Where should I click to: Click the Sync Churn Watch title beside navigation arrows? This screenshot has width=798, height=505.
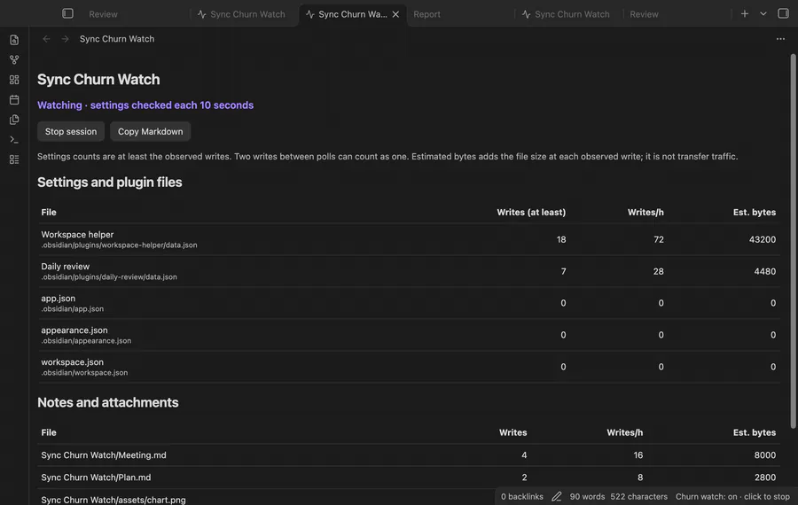tap(116, 39)
